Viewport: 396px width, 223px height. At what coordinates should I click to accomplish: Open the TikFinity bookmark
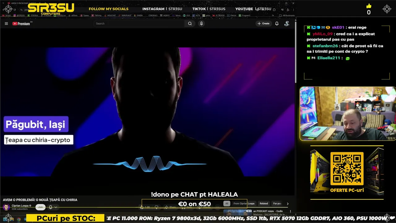pyautogui.click(x=97, y=15)
